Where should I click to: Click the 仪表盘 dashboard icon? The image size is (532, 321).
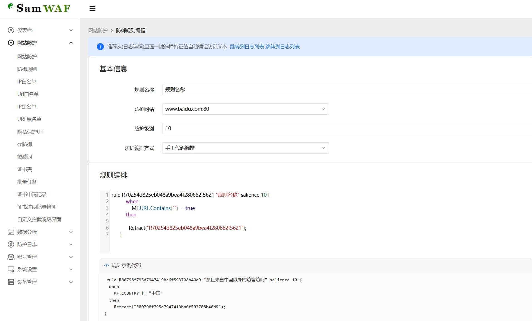(11, 30)
